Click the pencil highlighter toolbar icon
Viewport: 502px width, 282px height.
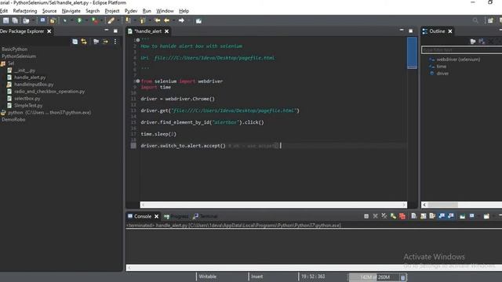pos(111,20)
